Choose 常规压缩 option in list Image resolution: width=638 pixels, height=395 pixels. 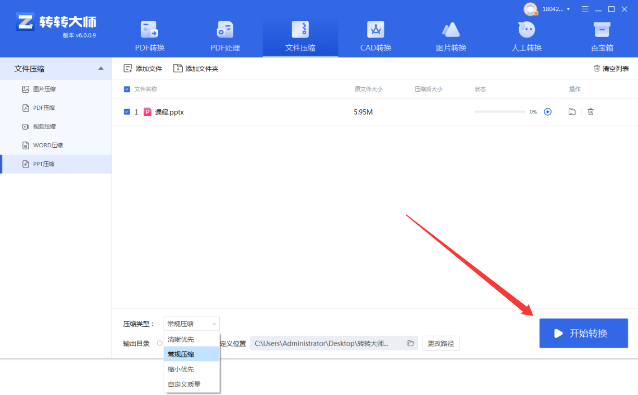click(x=192, y=354)
